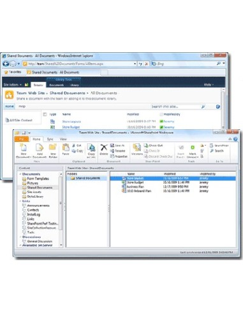
Task: Open the Documents tab under Library Tools
Action: [57, 85]
